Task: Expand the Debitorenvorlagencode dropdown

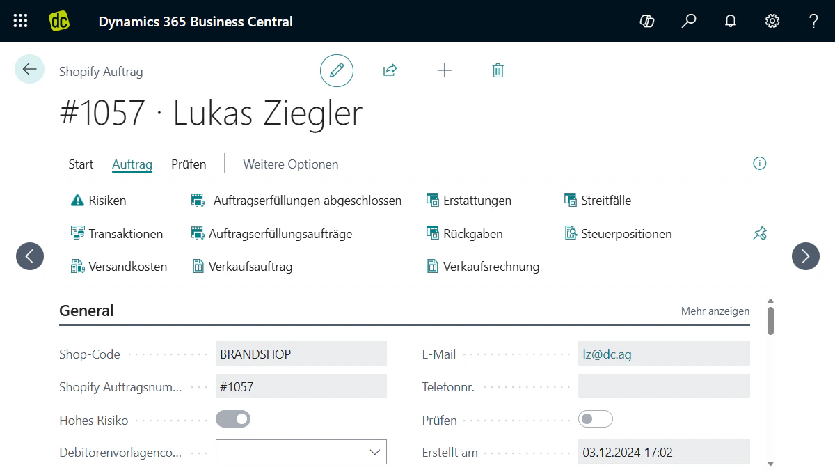Action: tap(374, 452)
